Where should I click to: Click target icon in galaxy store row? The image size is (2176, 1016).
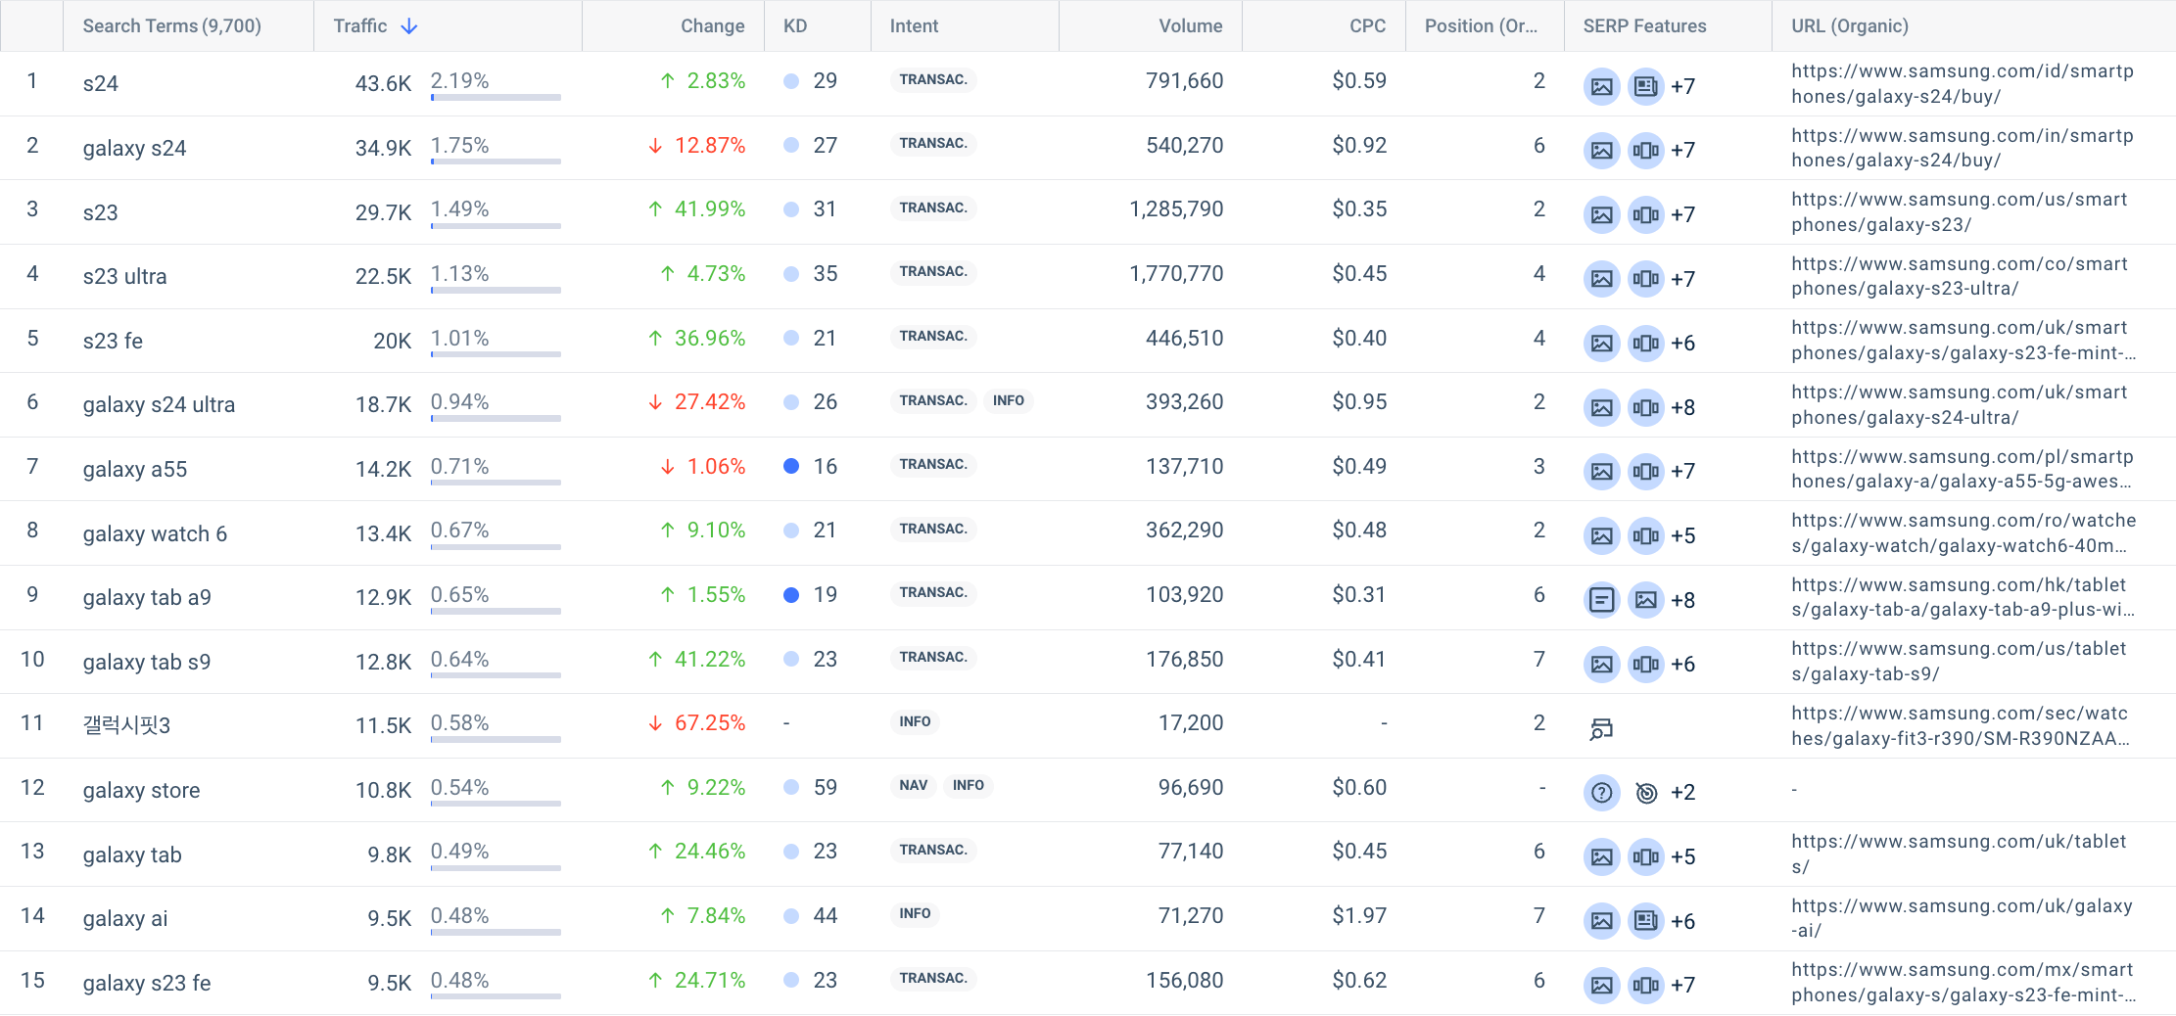tap(1645, 793)
